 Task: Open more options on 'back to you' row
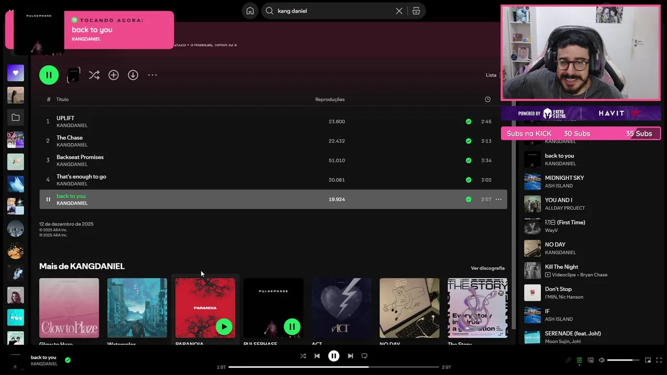coord(499,199)
